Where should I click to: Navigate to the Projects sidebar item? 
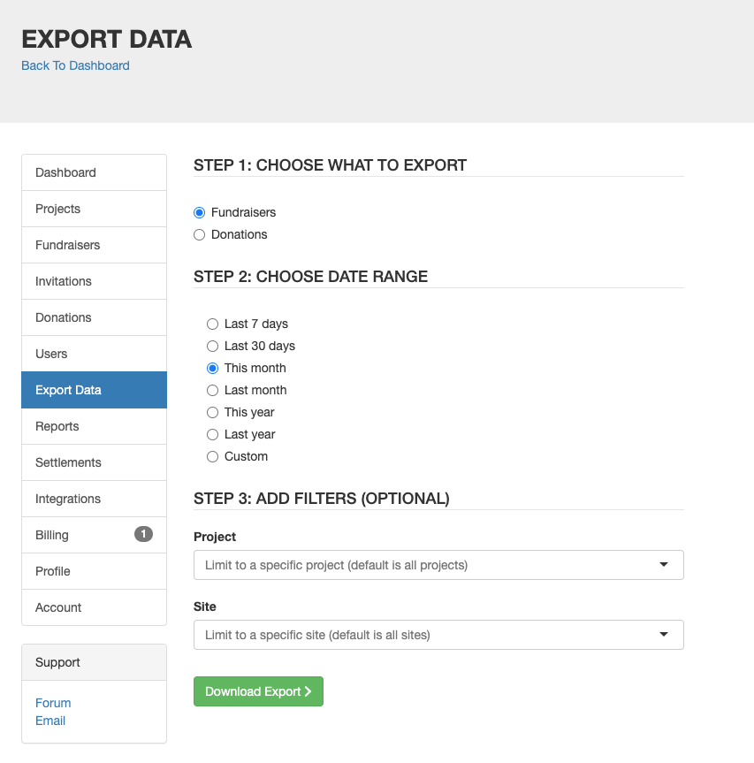click(x=94, y=209)
